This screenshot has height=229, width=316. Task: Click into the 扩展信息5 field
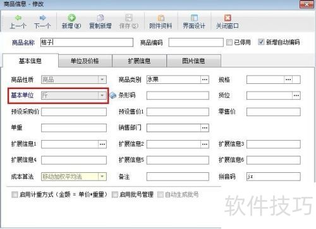click(178, 160)
